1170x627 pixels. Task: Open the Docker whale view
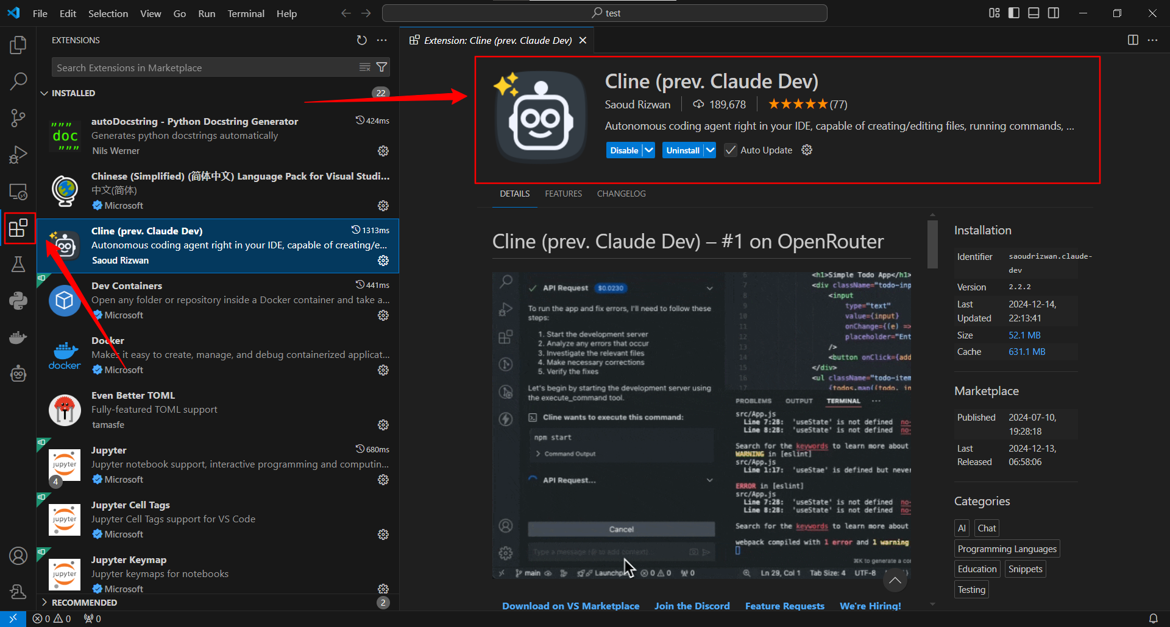(x=18, y=337)
